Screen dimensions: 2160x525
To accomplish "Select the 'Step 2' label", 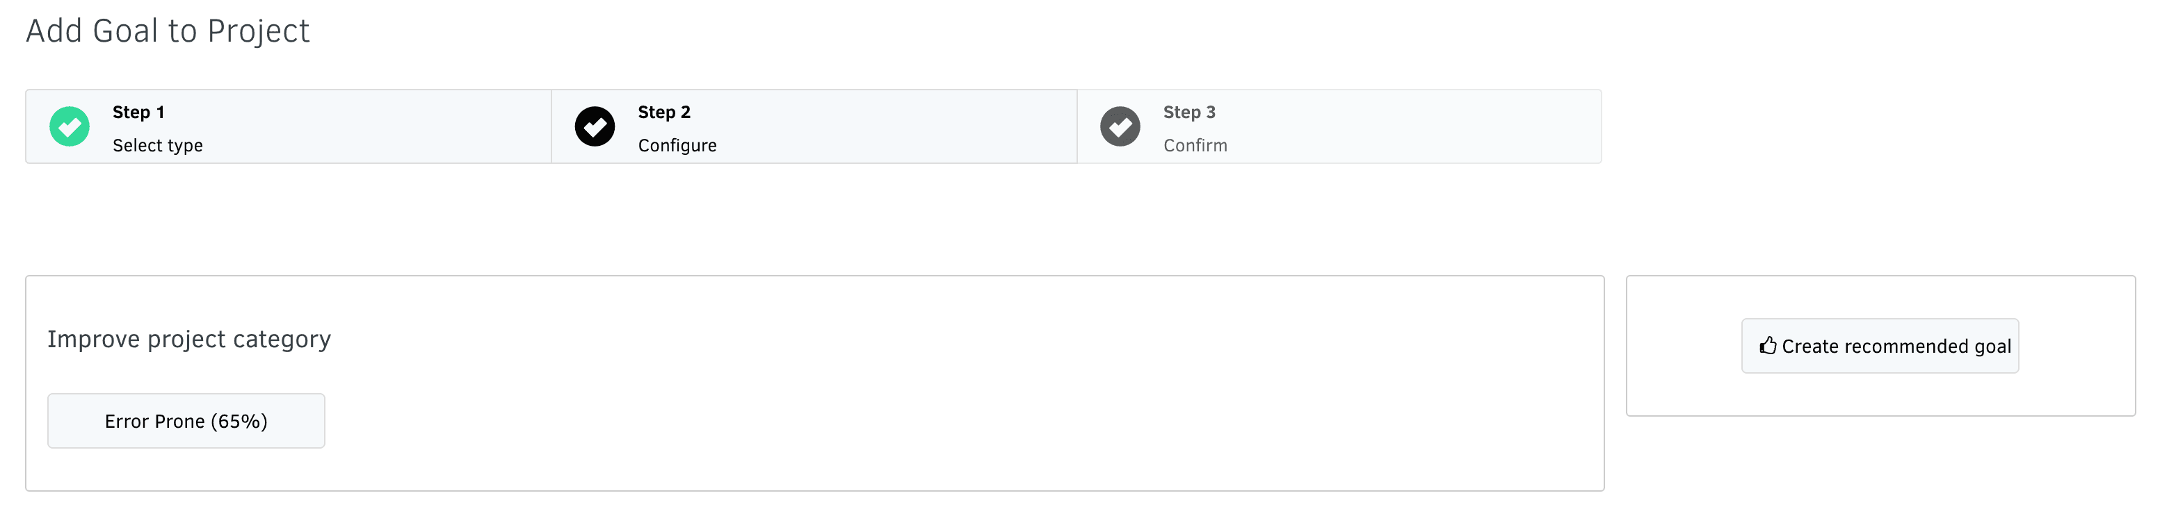I will (664, 112).
